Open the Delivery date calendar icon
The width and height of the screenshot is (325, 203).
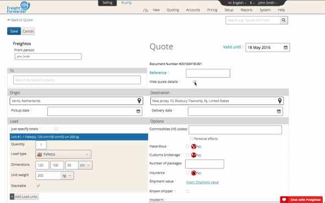click(279, 112)
